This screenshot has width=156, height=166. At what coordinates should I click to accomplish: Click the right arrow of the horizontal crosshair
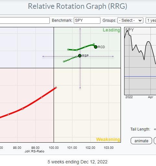tap(113, 56)
